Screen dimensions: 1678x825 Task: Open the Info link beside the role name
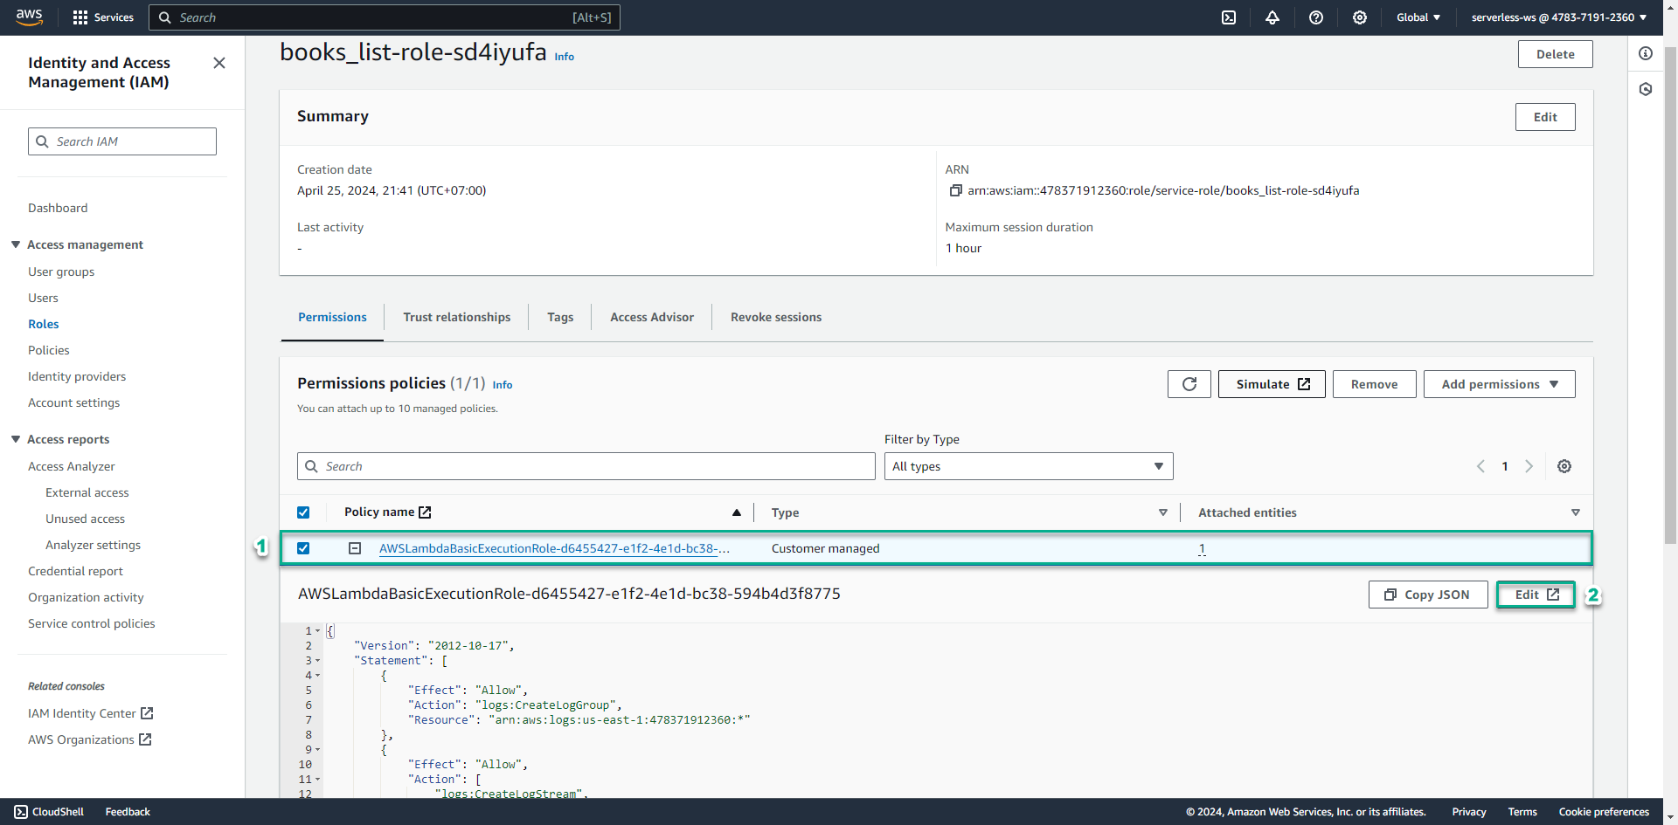(x=565, y=57)
